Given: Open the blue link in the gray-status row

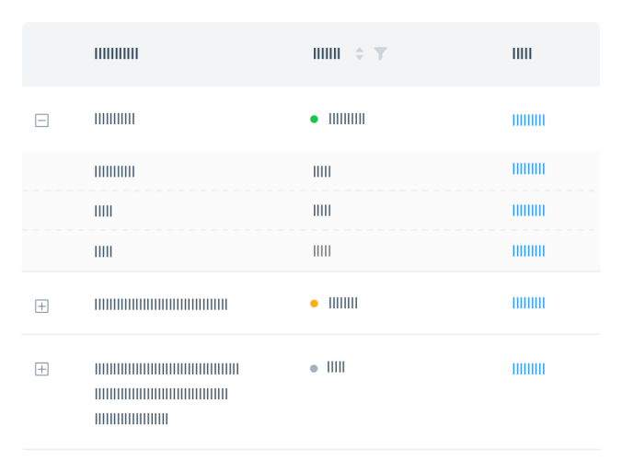Looking at the screenshot, I should [x=528, y=369].
